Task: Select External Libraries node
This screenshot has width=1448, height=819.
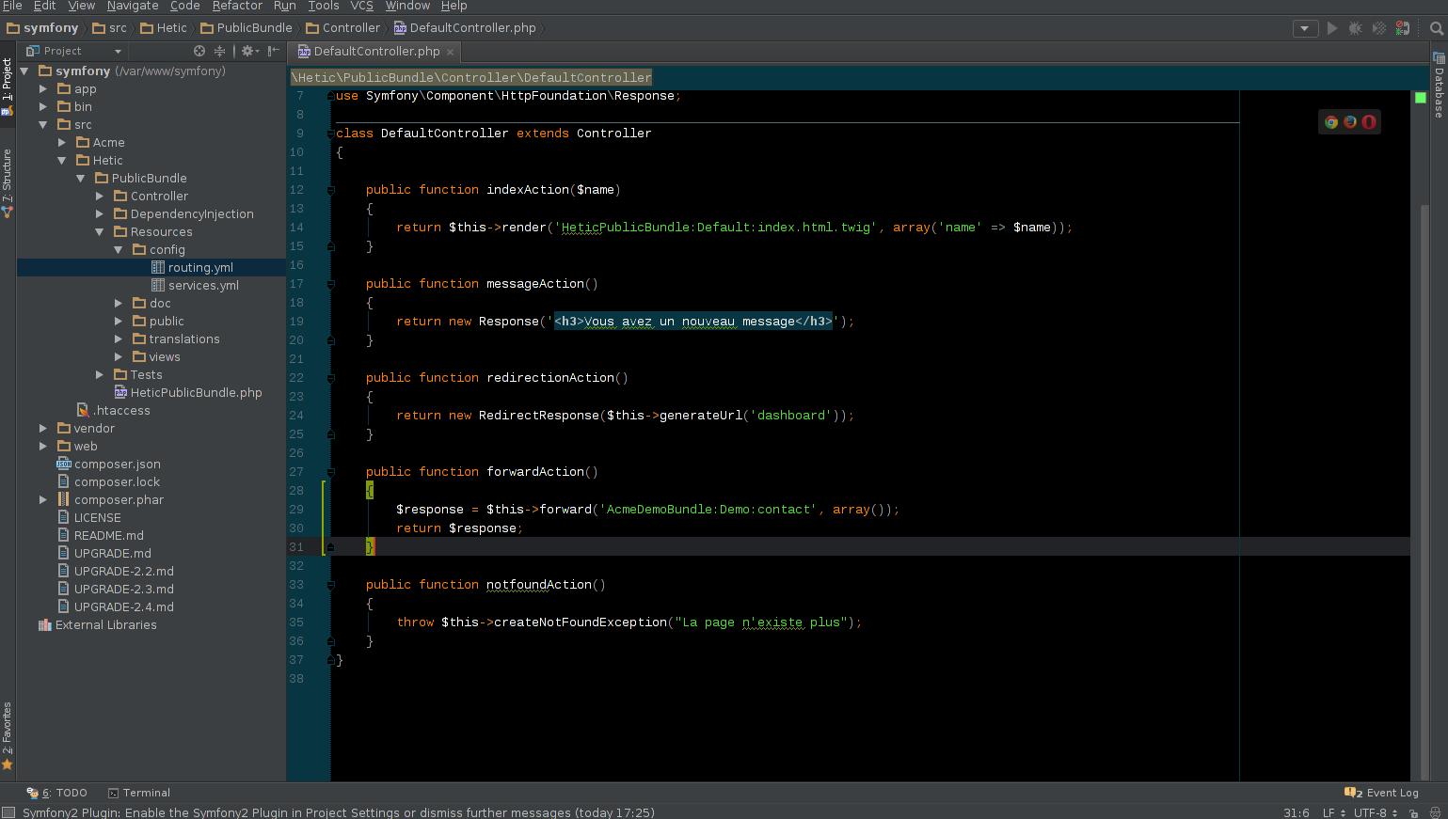Action: [x=98, y=625]
